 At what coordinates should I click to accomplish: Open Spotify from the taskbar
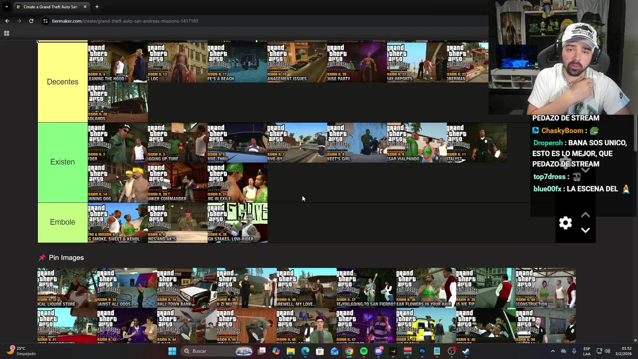tap(364, 351)
